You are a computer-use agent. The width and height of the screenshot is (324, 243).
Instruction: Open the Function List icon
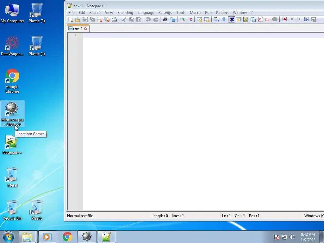click(x=260, y=19)
